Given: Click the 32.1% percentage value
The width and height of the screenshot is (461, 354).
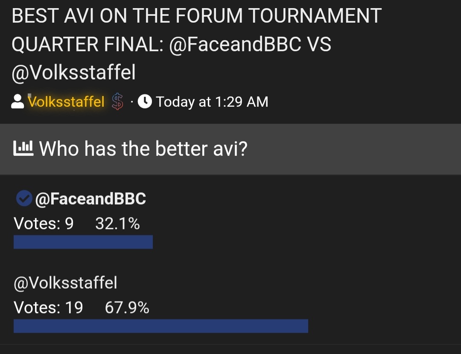Looking at the screenshot, I should (x=117, y=223).
